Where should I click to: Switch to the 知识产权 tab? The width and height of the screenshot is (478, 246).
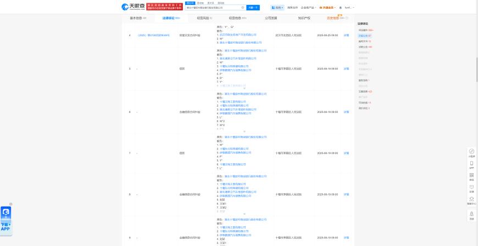click(304, 18)
